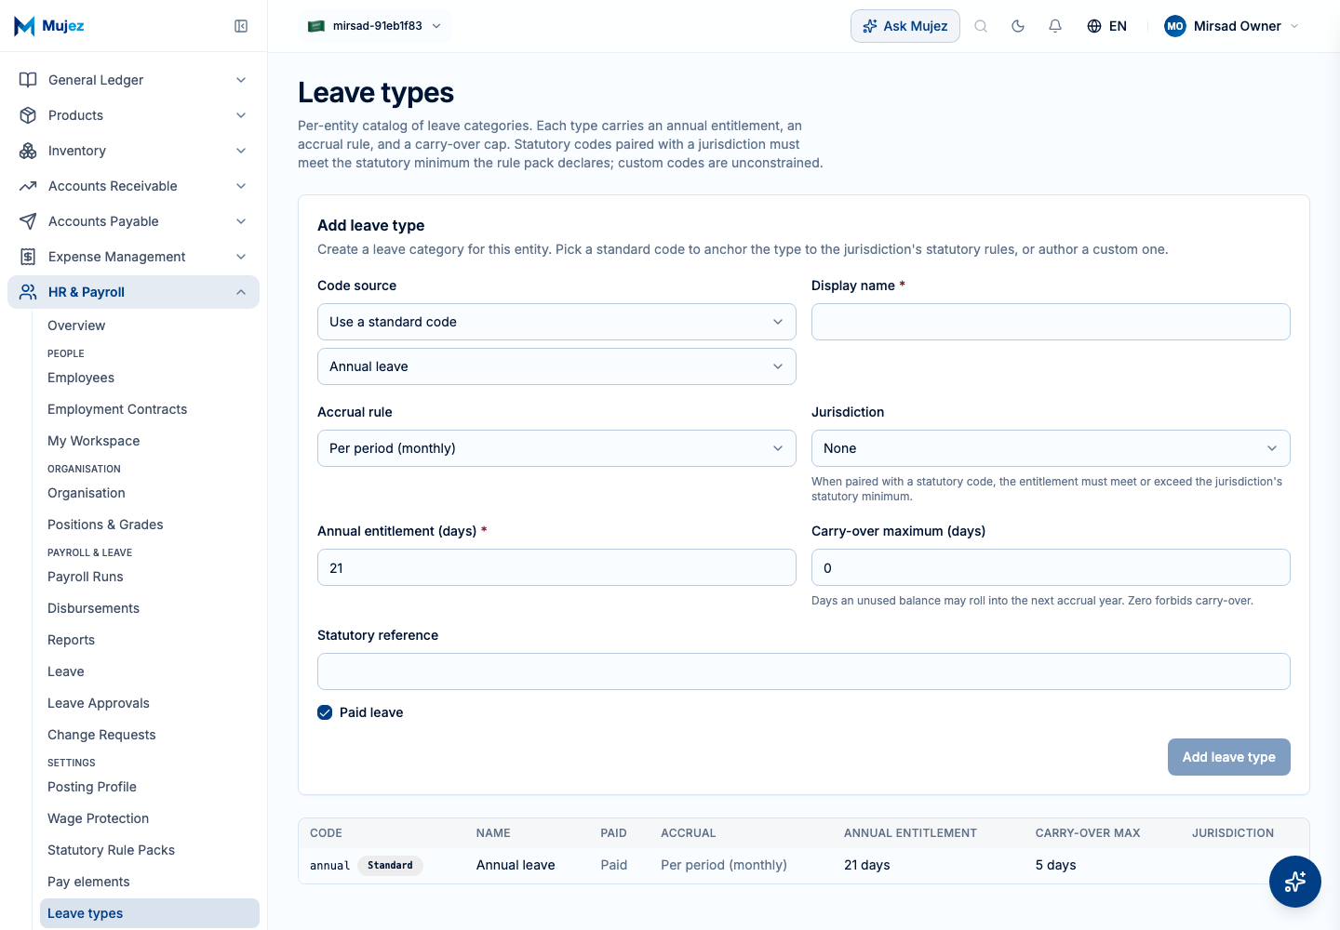Screen dimensions: 1340x930
Task: Click the Products box icon
Action: click(x=28, y=115)
